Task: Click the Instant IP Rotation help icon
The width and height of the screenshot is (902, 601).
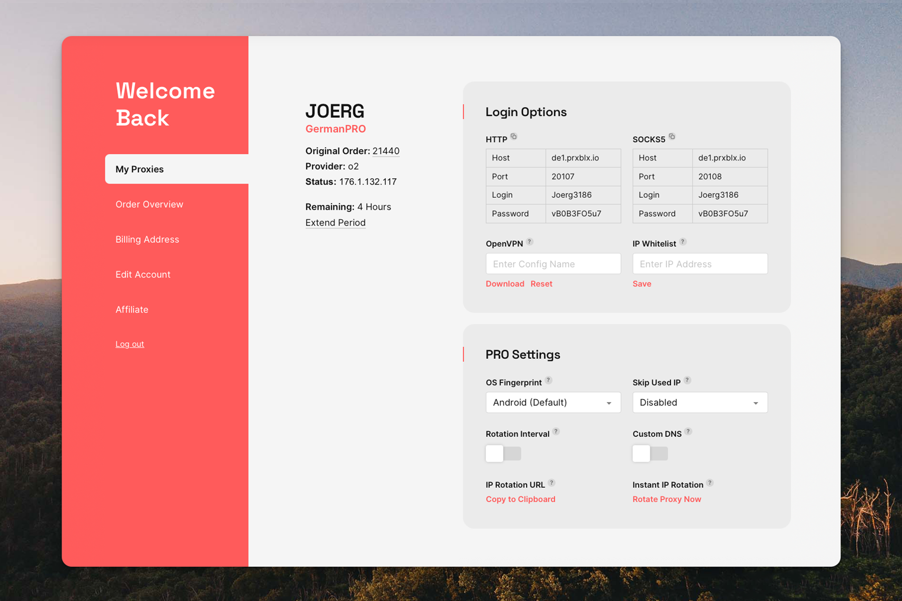Action: click(x=710, y=483)
